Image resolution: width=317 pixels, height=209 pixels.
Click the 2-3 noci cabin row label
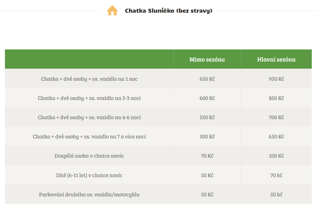click(89, 98)
